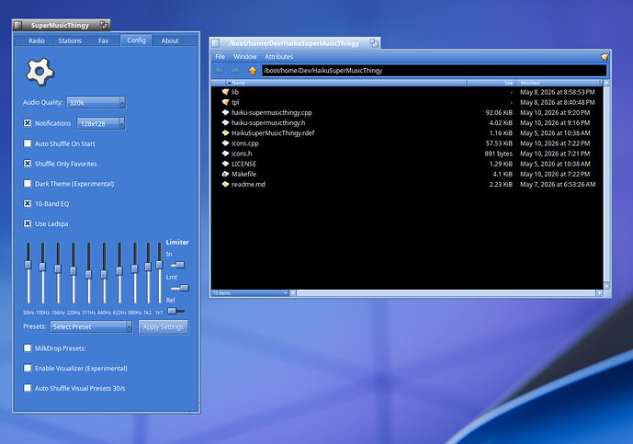Open the Attributes menu

[x=279, y=57]
